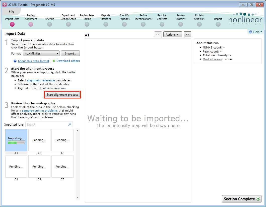Select the C2 pending run thumbnail
Viewport: 266px width, 207px height.
click(x=39, y=167)
